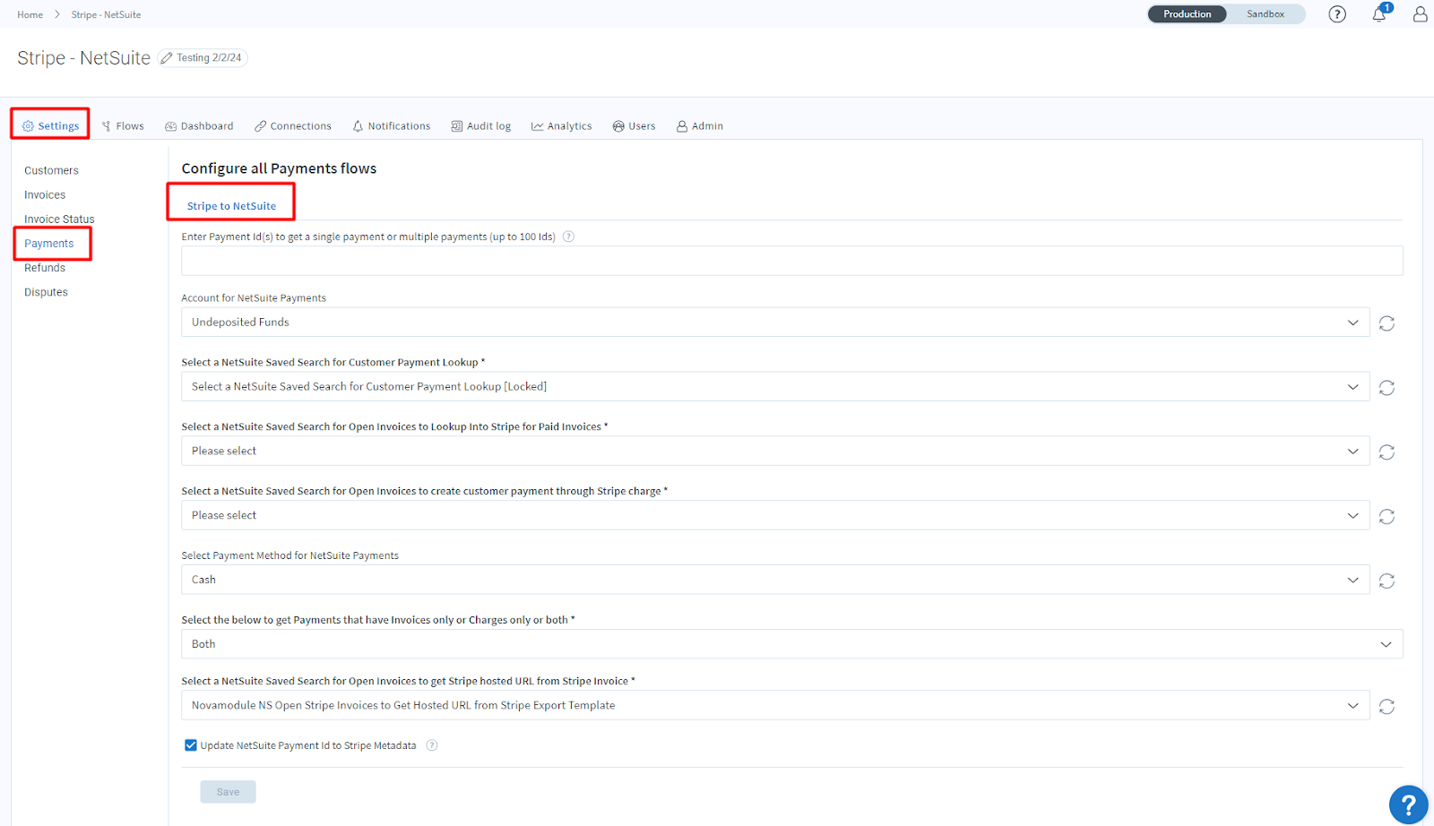Click Stripe - NetSuite breadcrumb link
The height and width of the screenshot is (826, 1434).
(x=106, y=14)
